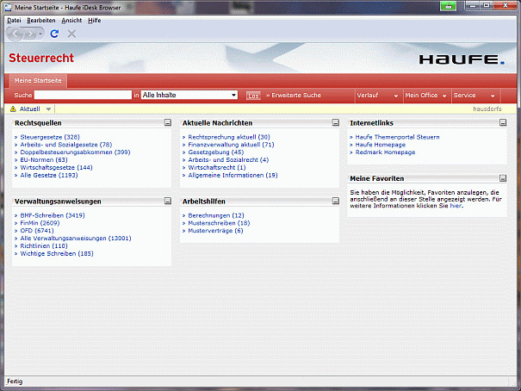Expand the Service dropdown
The image size is (521, 391).
(x=474, y=96)
